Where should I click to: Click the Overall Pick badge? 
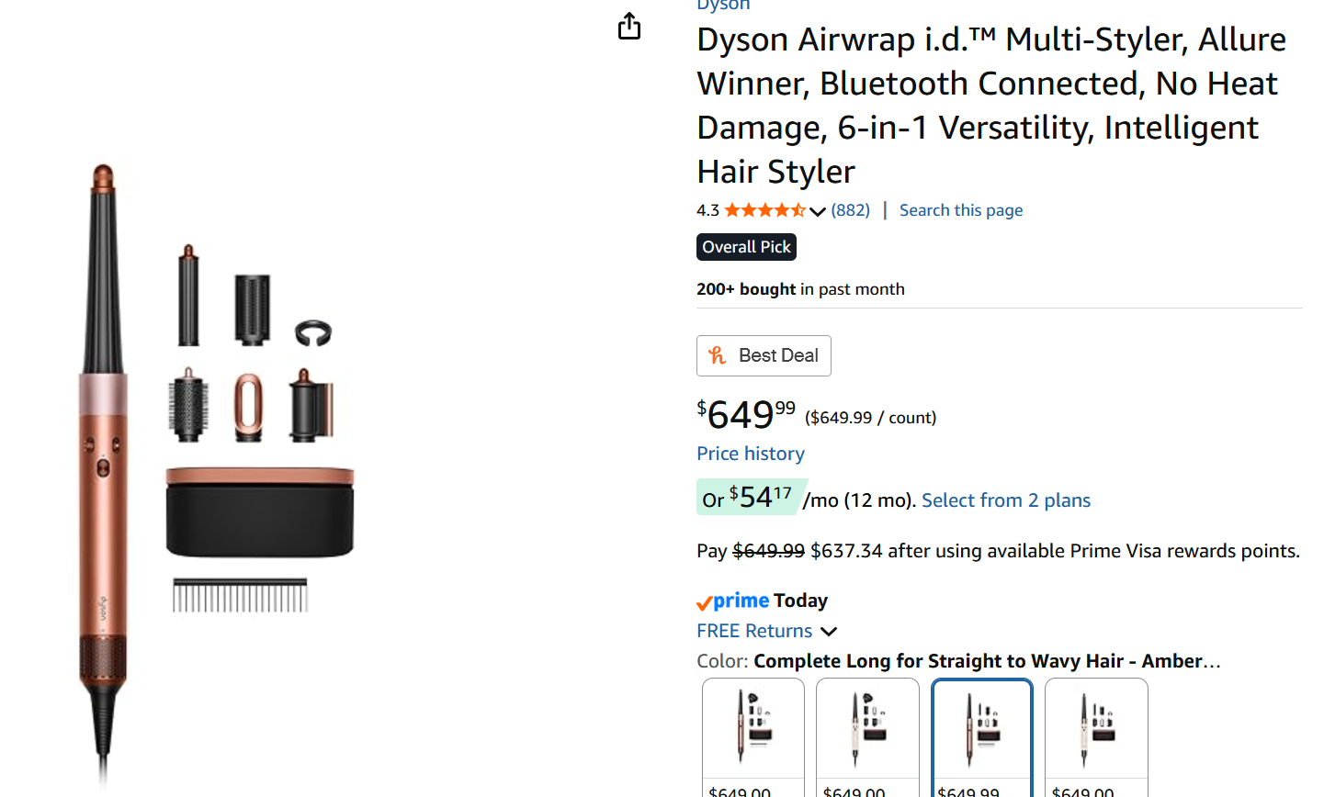[x=746, y=247]
